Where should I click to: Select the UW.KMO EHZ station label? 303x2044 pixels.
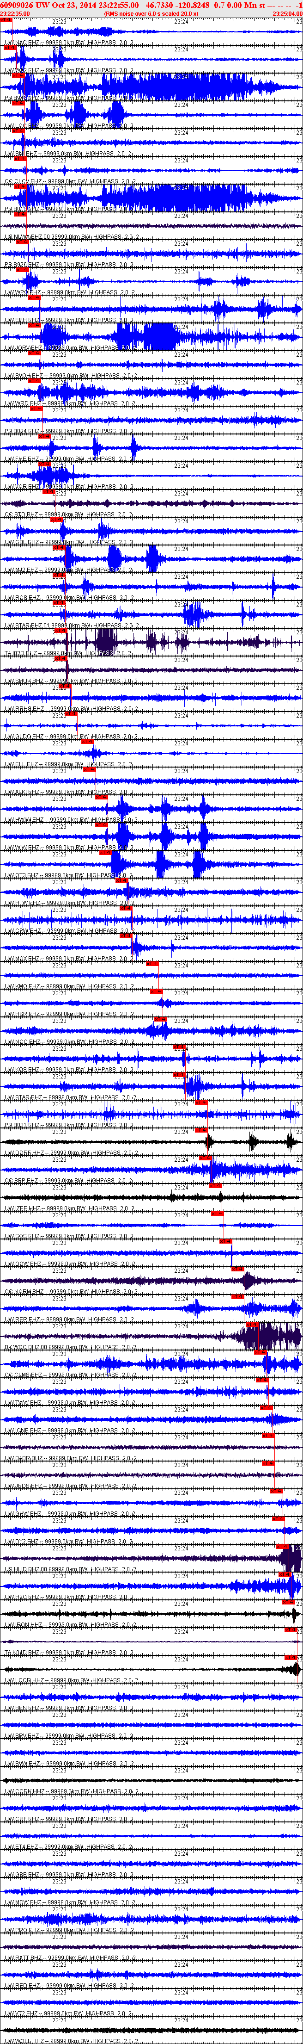point(69,986)
